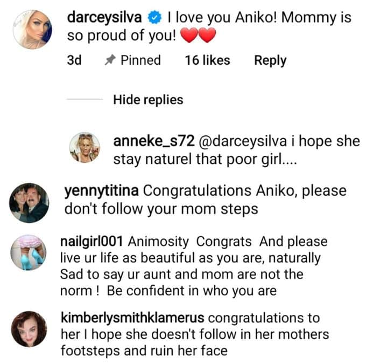This screenshot has width=366, height=364.
Task: View the 16 likes list
Action: pyautogui.click(x=207, y=60)
